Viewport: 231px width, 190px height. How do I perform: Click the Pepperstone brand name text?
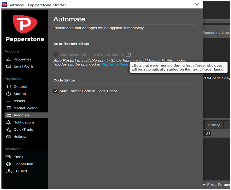pyautogui.click(x=25, y=39)
